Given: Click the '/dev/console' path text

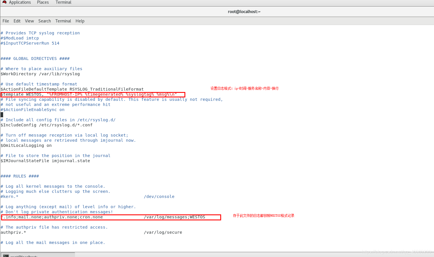Looking at the screenshot, I should coord(159,197).
